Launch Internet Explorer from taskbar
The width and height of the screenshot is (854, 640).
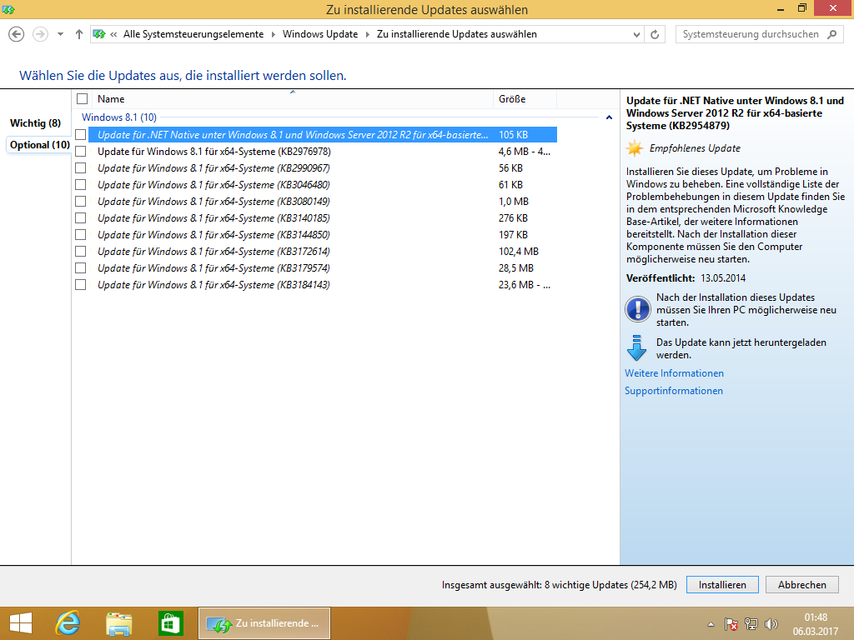[x=68, y=623]
